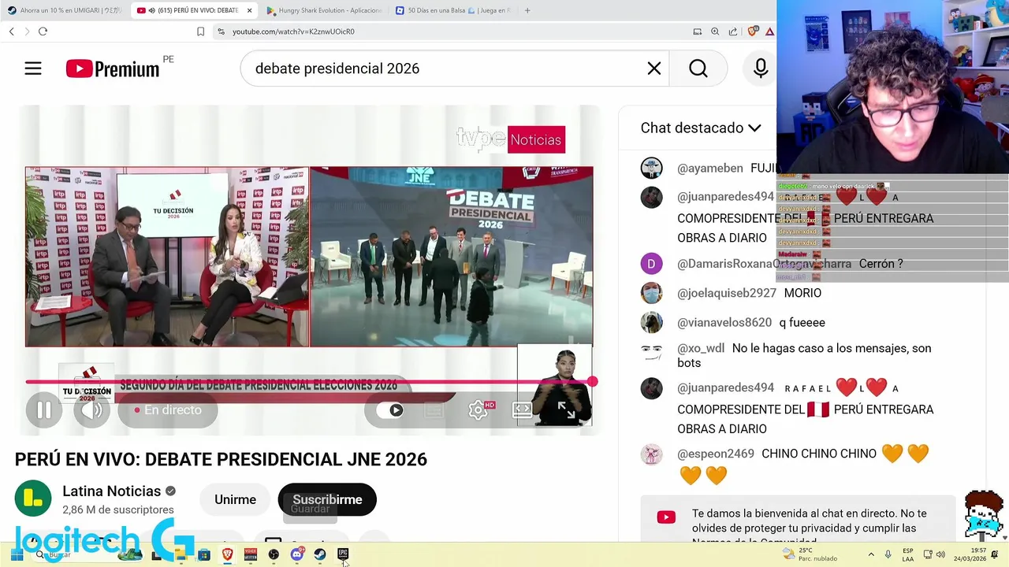Open weather widget 25°C Parc. nublado
Viewport: 1009px width, 567px height.
(810, 554)
